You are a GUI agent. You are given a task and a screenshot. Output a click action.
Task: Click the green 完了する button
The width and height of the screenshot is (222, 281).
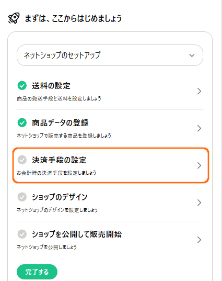coord(37,272)
